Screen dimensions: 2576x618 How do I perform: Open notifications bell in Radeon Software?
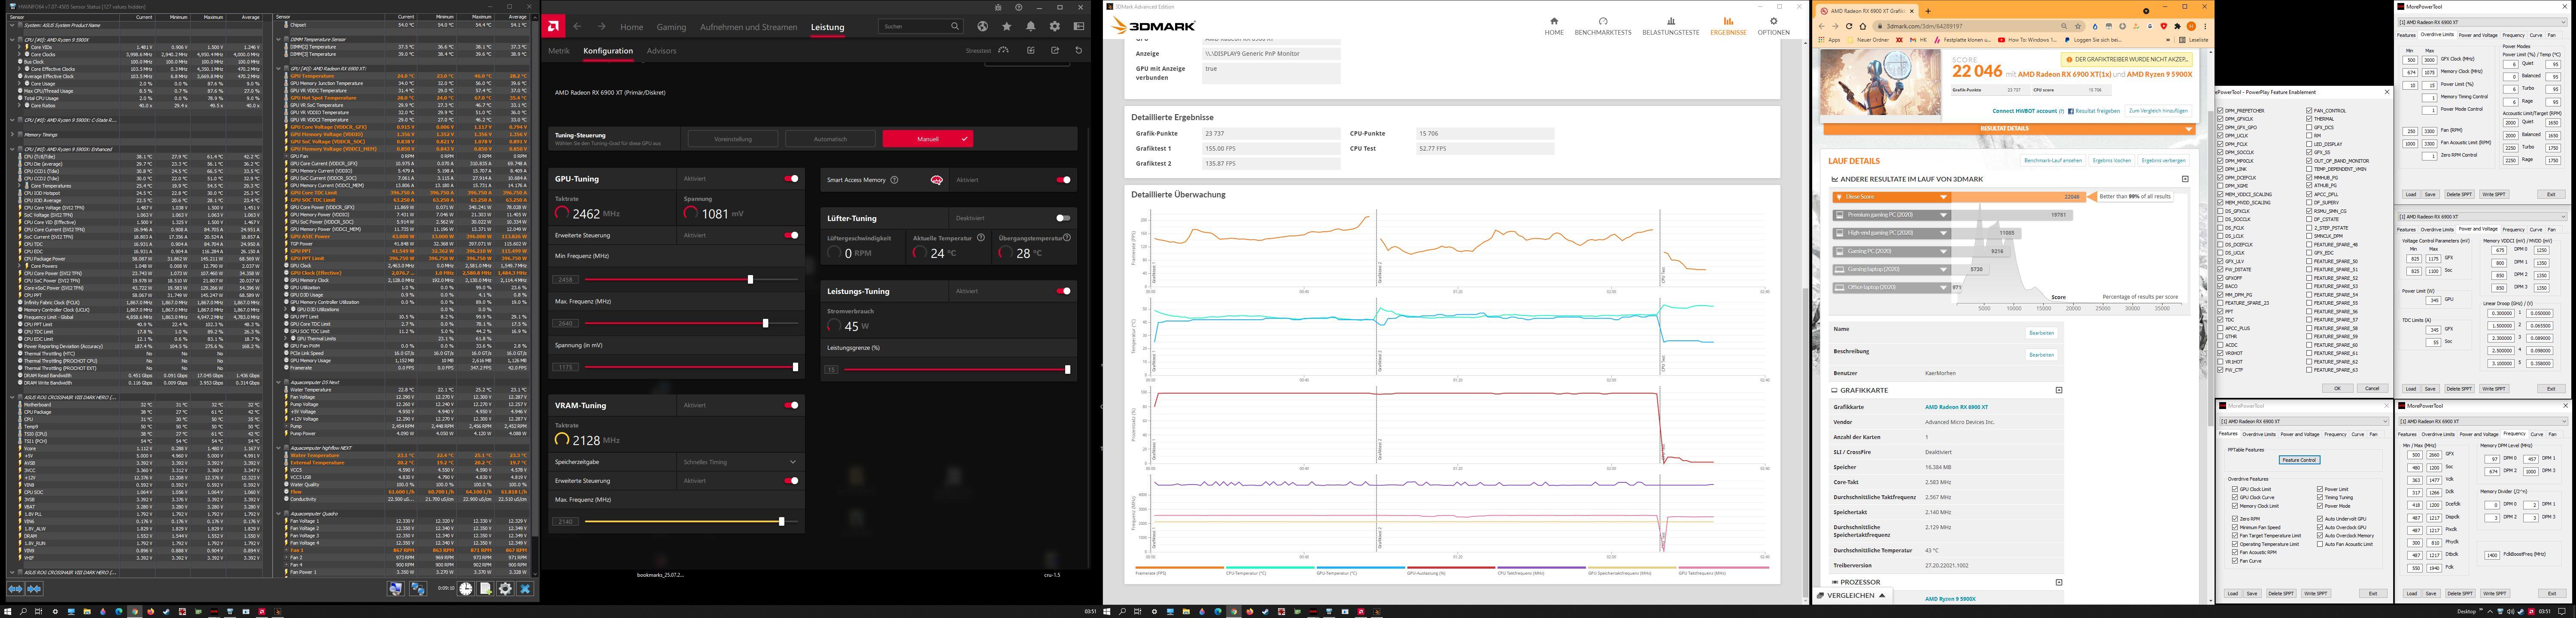pos(1031,26)
